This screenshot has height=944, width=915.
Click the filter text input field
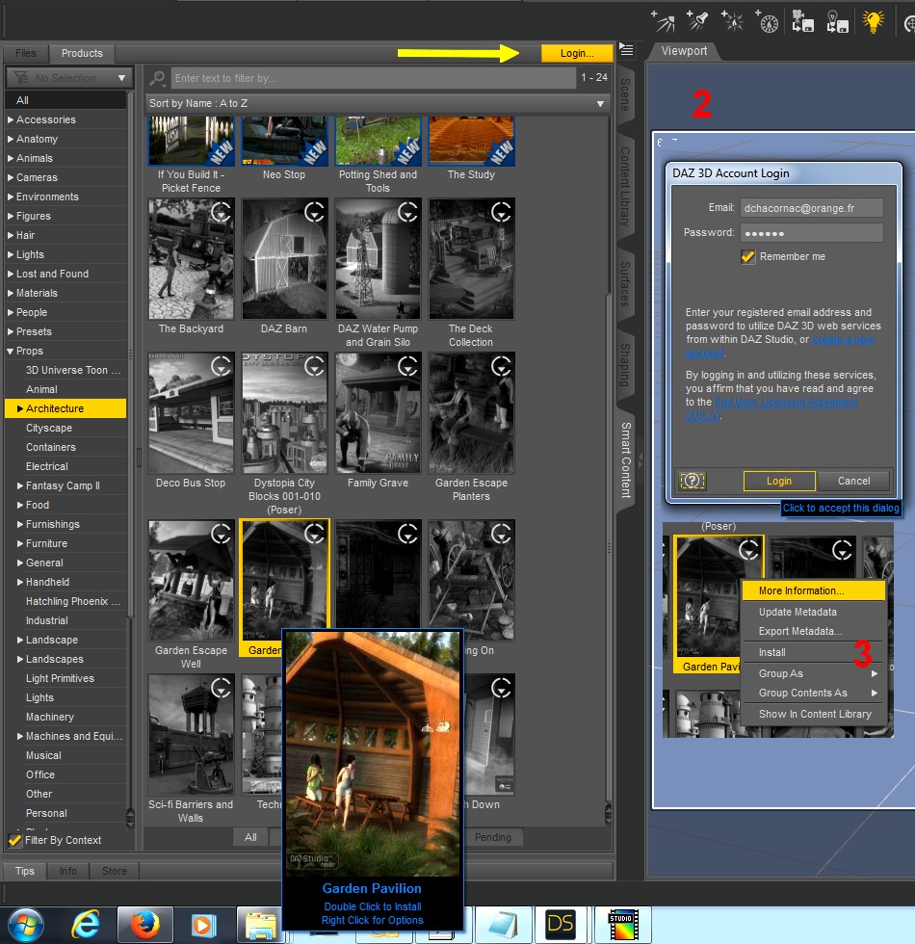[374, 78]
